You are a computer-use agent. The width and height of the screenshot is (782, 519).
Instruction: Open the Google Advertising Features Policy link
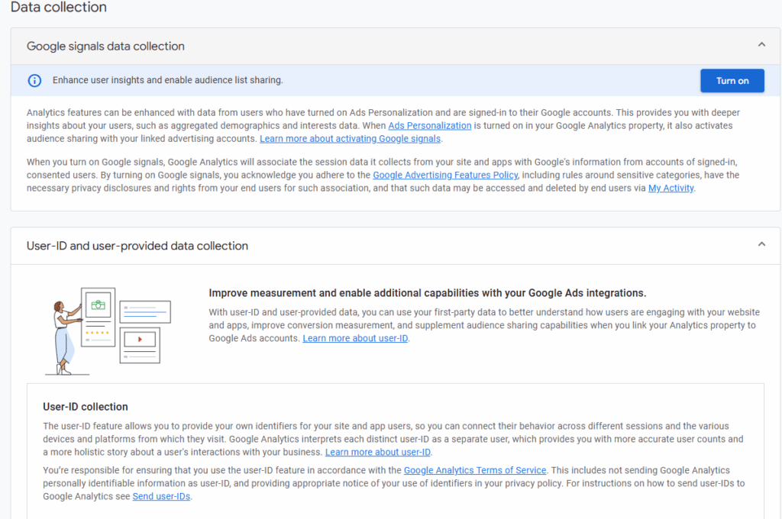click(x=445, y=175)
